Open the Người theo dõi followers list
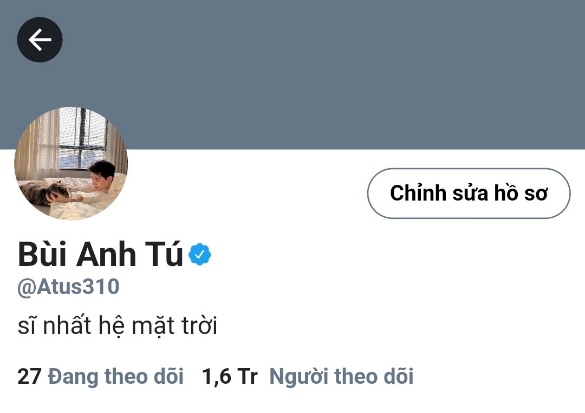This screenshot has width=585, height=413. (x=341, y=376)
